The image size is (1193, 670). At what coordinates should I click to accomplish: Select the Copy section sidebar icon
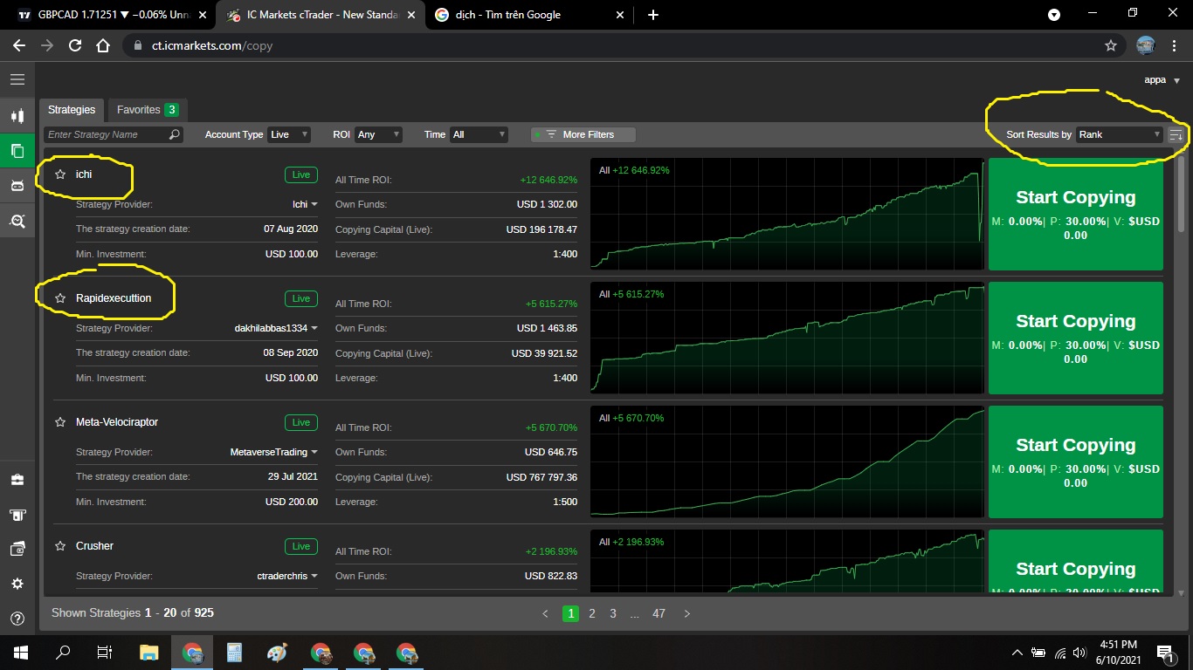(17, 150)
